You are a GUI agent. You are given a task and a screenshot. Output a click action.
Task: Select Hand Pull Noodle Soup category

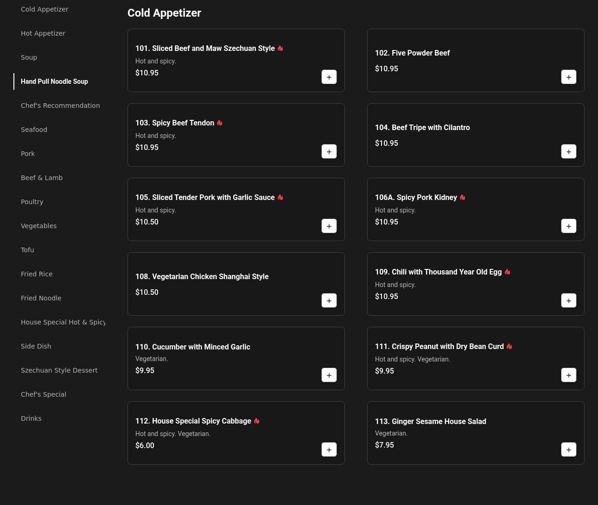coord(54,81)
